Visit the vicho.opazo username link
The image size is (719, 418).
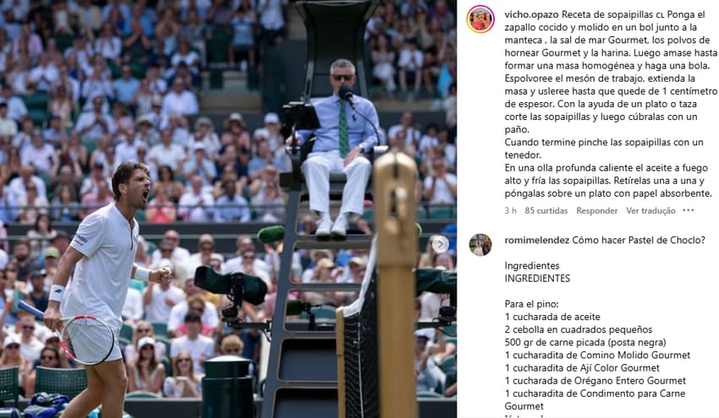531,14
